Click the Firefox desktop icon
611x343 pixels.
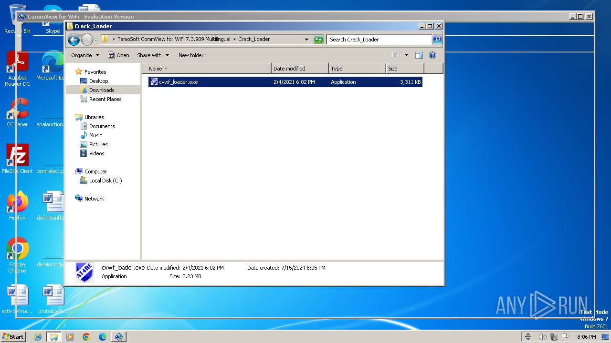pos(17,205)
